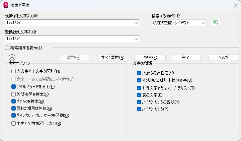The width and height of the screenshot is (241, 141).
Task: Open the 置換後の文字列 dropdown list
Action: pyautogui.click(x=136, y=39)
